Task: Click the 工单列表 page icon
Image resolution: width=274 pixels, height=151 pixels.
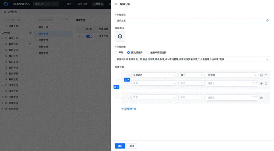Action: [5, 12]
